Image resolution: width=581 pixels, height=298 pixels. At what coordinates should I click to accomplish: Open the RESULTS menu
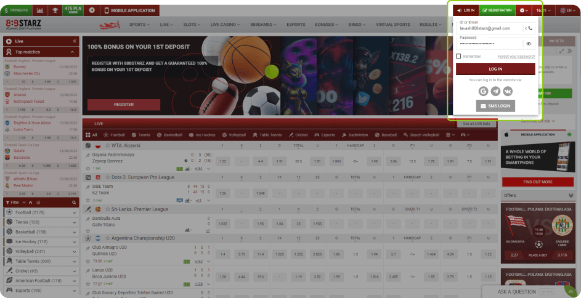430,25
